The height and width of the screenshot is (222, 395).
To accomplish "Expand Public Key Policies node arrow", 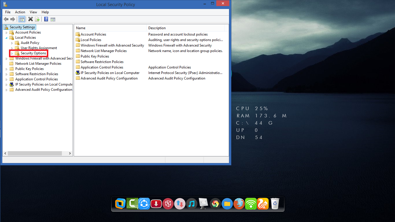I will click(7, 69).
